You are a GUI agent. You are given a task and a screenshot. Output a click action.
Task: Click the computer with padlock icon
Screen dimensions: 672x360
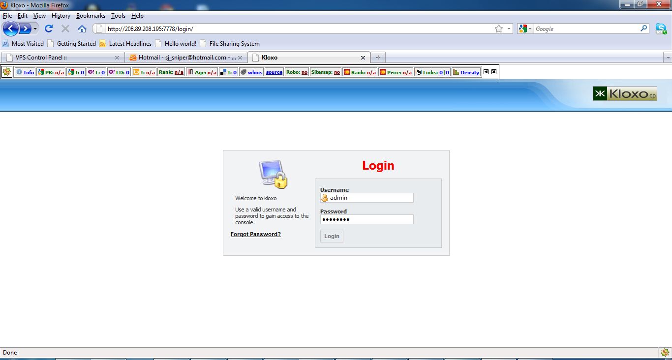pos(273,174)
